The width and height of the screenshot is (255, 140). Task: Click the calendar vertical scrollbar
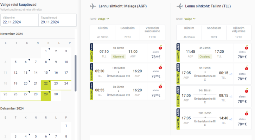76,73
